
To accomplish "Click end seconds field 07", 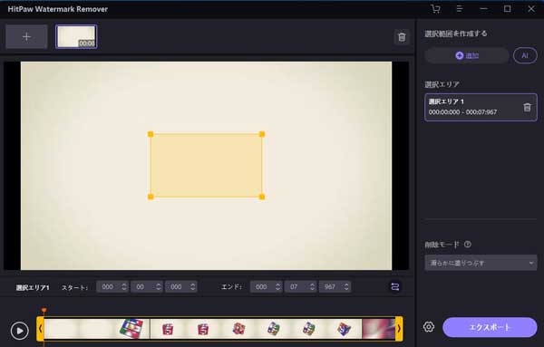I will tap(294, 286).
